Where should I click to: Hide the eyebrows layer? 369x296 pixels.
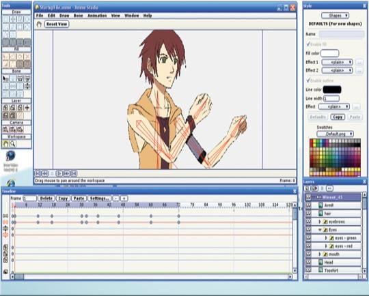tap(308, 222)
